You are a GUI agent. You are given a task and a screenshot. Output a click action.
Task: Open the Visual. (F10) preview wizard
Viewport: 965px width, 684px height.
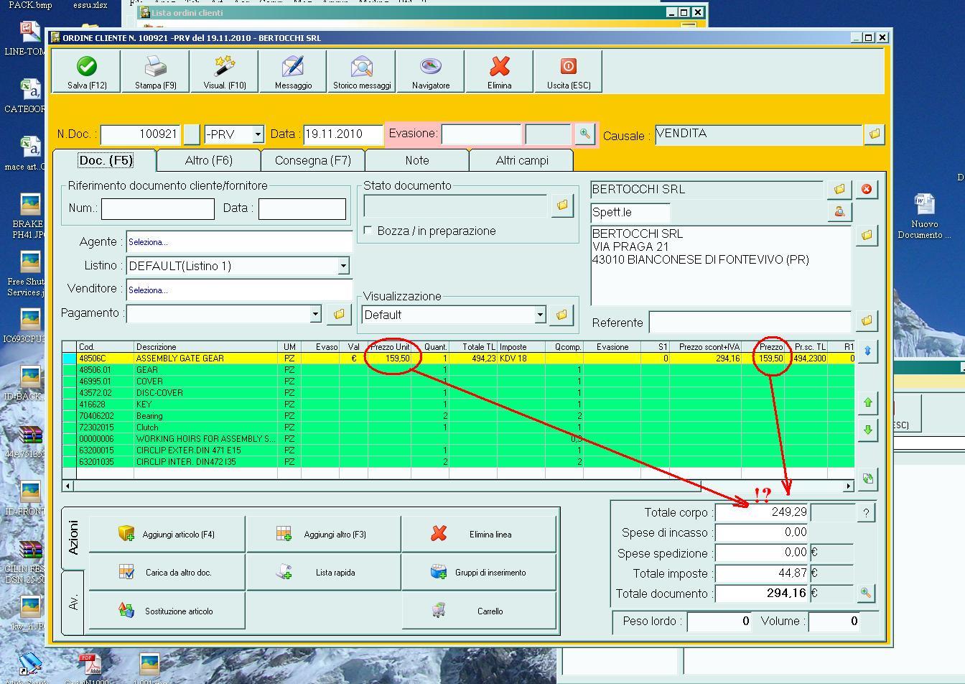click(x=225, y=67)
